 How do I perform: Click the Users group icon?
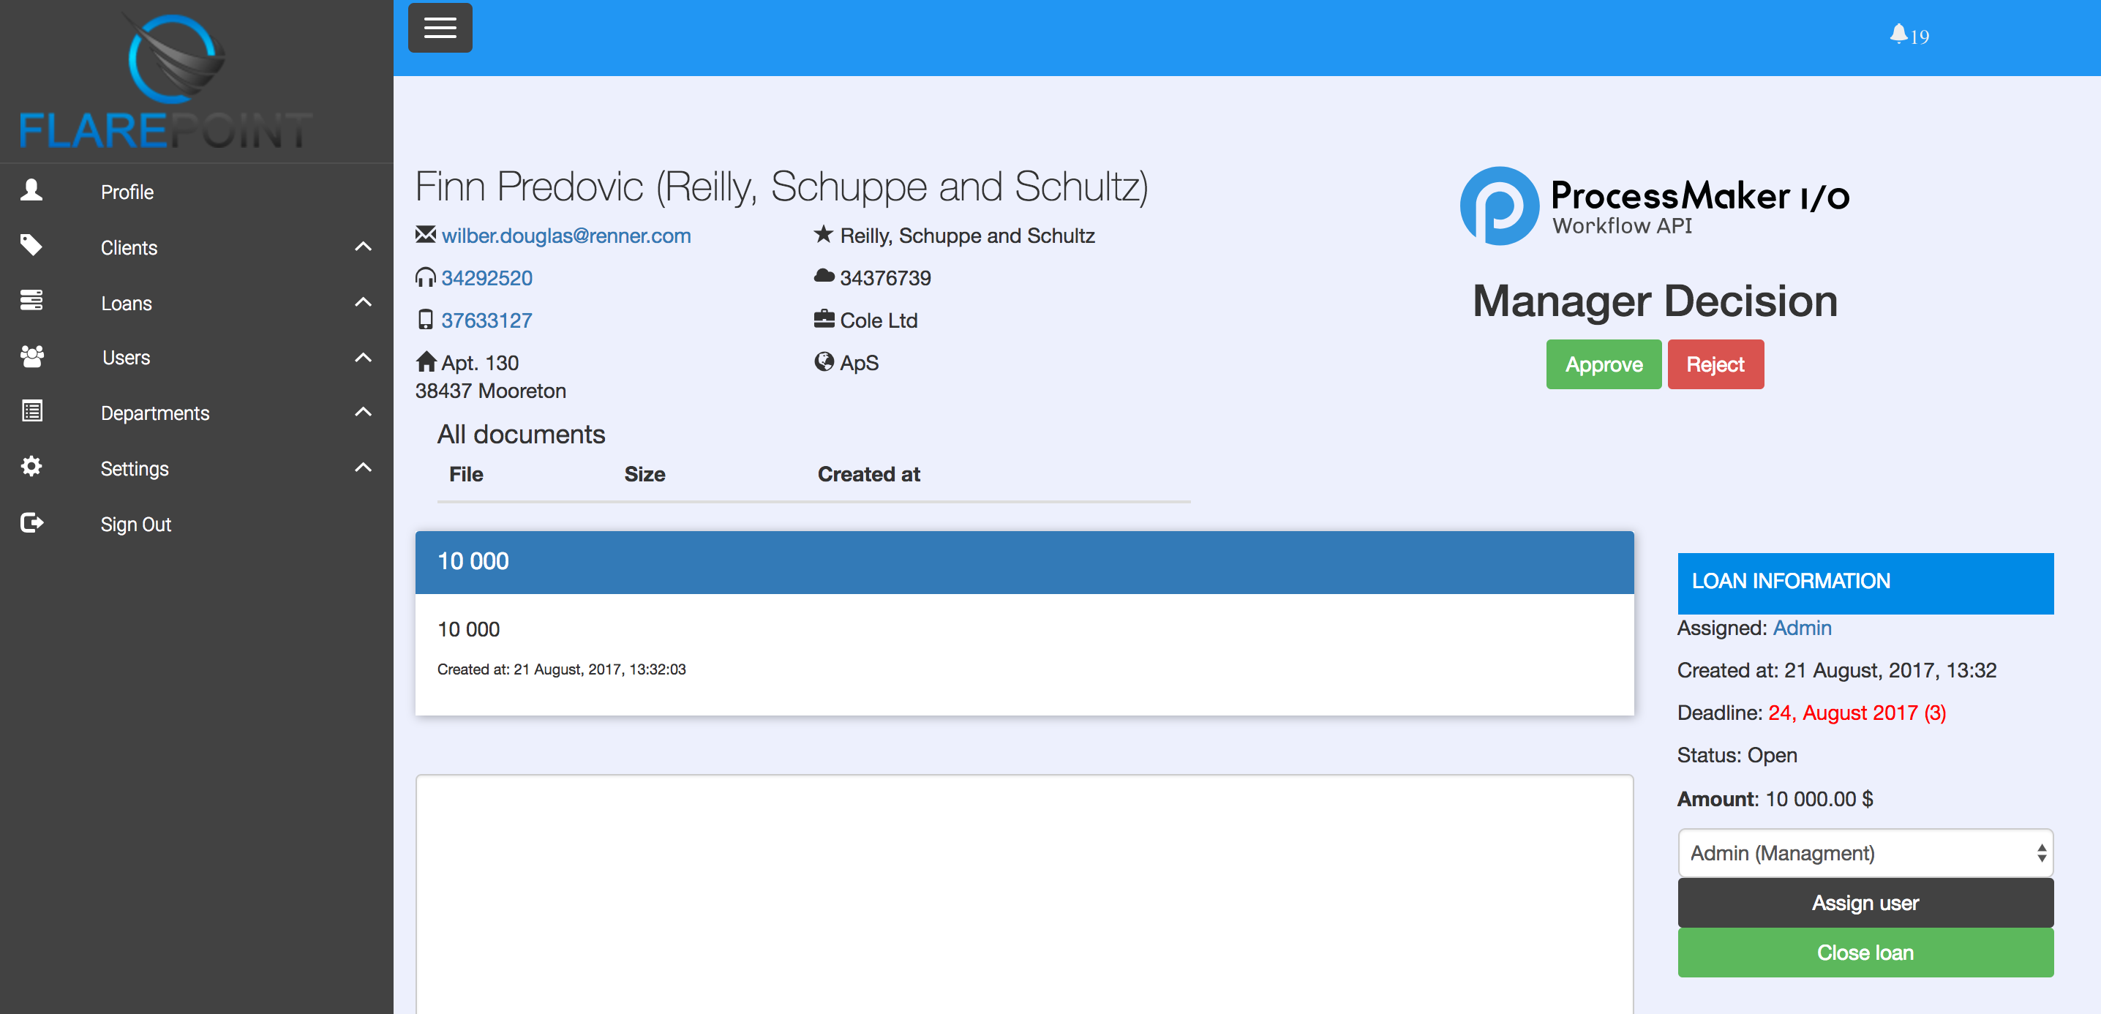pyautogui.click(x=31, y=356)
